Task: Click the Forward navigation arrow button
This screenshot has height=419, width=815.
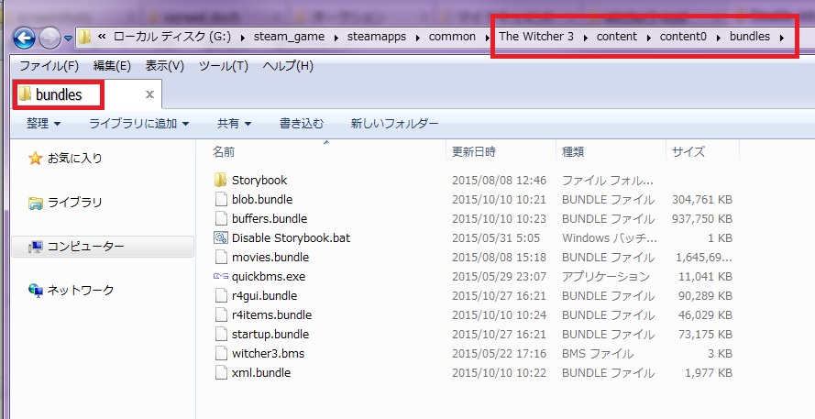Action: coord(50,39)
